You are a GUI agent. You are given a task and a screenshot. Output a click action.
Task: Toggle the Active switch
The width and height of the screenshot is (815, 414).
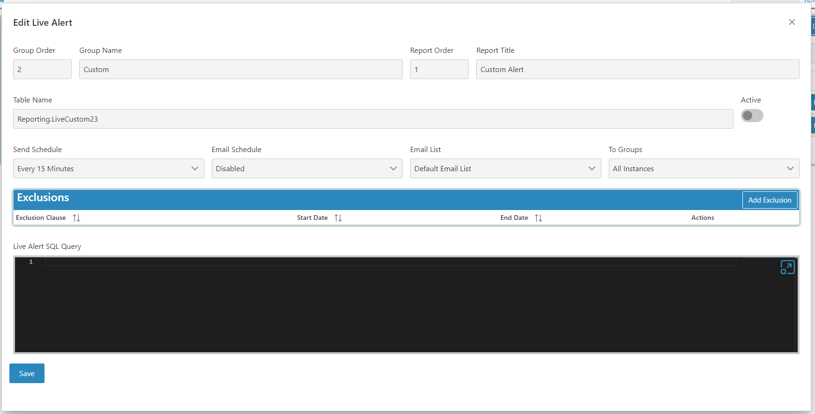point(752,116)
